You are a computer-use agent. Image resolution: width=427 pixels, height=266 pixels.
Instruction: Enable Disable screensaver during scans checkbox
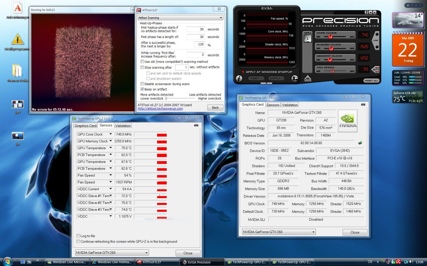point(142,84)
